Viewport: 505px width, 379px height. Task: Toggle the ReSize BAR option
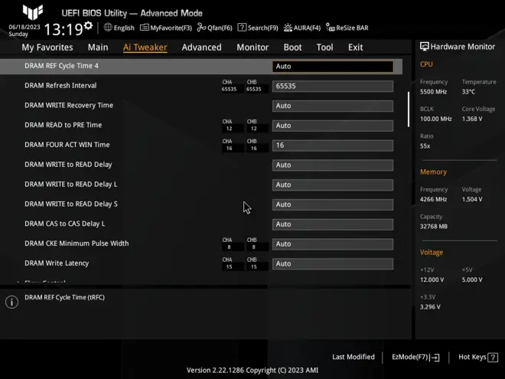pos(347,28)
